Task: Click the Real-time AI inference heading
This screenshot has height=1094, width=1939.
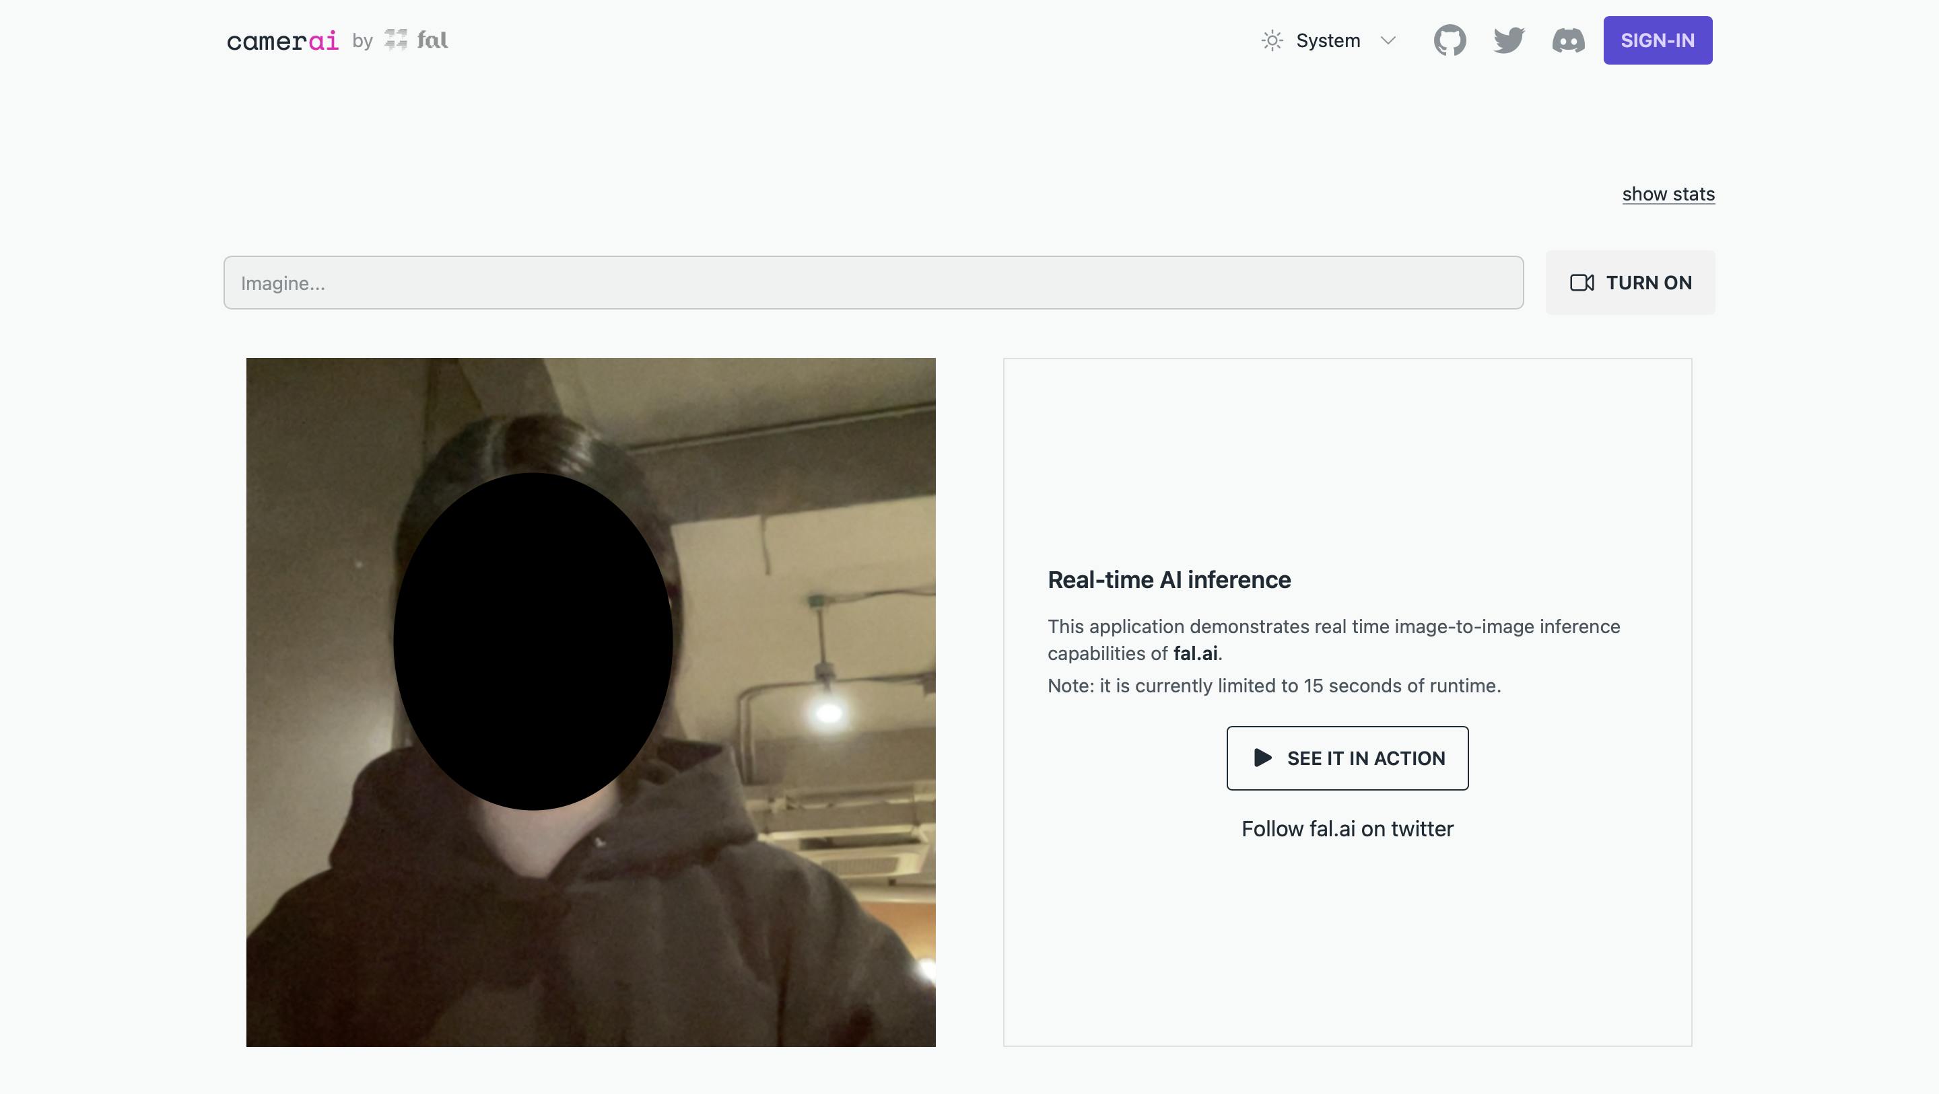Action: pos(1169,580)
